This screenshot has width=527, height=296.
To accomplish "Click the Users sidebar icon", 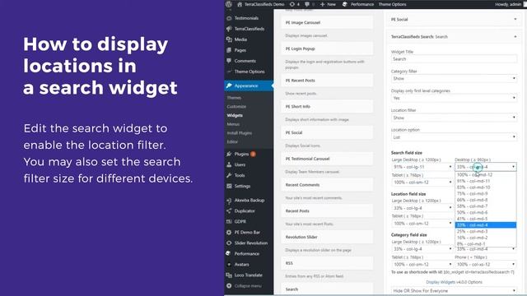I will tap(229, 164).
